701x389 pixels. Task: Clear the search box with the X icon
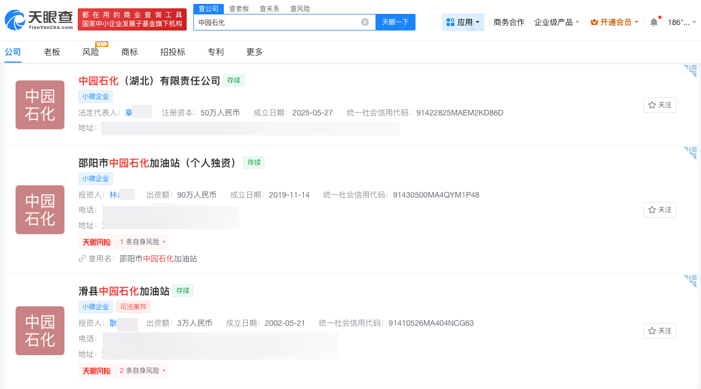365,22
